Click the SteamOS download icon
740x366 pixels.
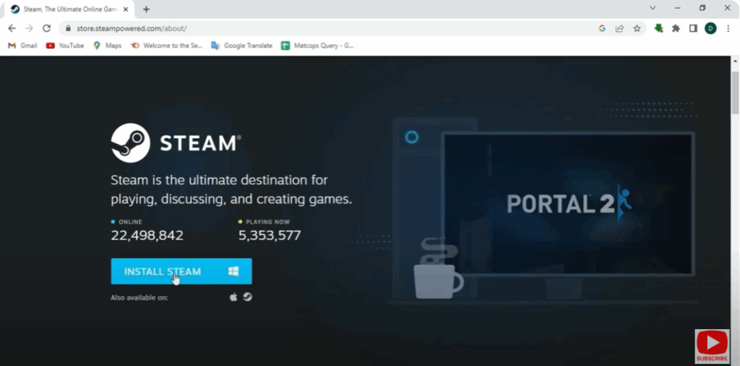(x=247, y=297)
